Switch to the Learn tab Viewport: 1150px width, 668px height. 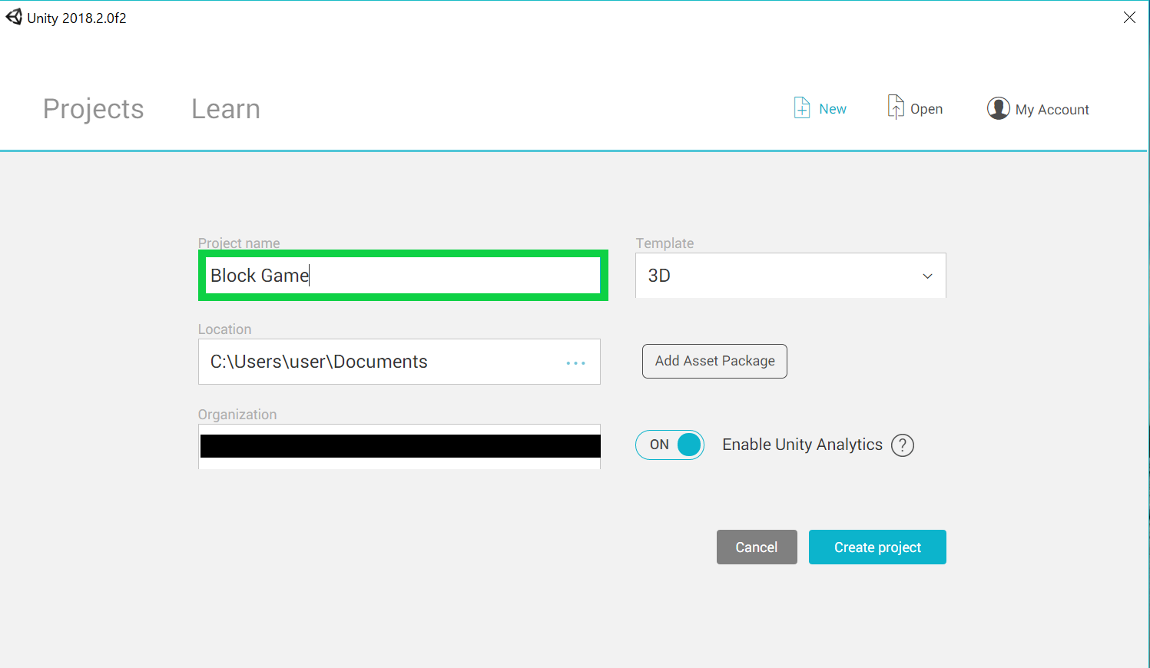(226, 109)
